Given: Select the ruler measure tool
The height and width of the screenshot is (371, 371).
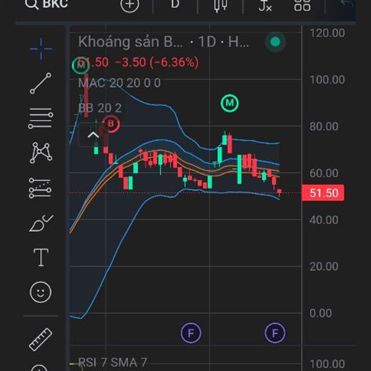Looking at the screenshot, I should (40, 339).
